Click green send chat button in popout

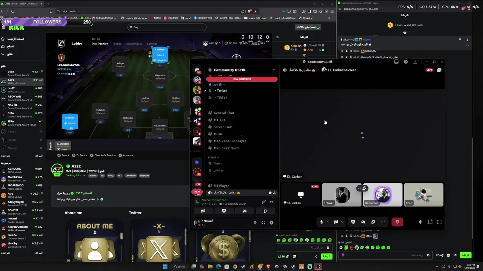pyautogui.click(x=466, y=255)
